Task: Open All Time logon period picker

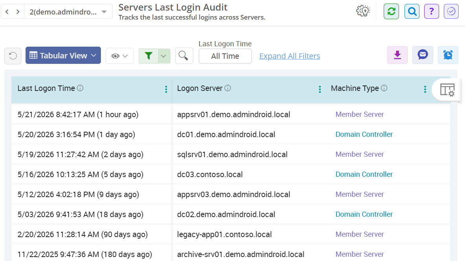Action: pos(225,56)
